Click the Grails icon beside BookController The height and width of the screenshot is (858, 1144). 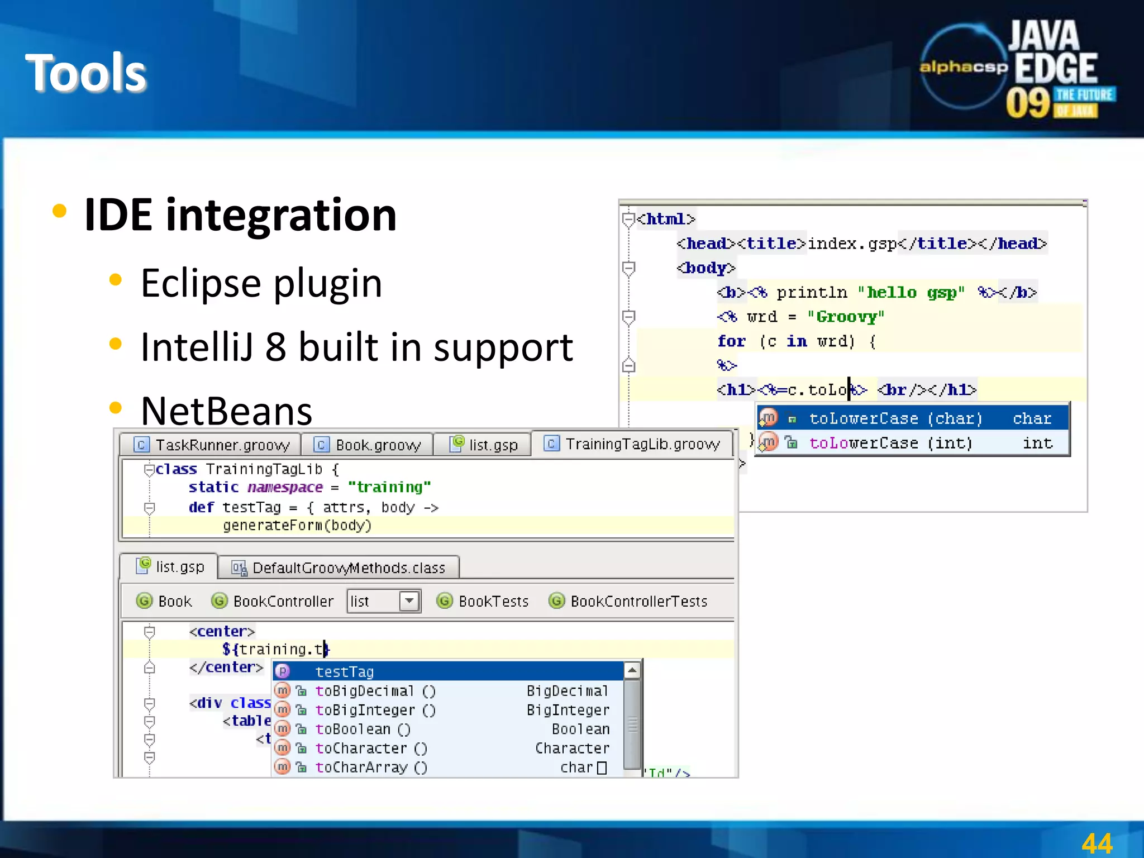pos(219,600)
